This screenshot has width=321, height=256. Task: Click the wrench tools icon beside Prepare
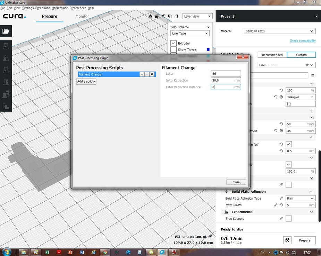tap(287, 240)
